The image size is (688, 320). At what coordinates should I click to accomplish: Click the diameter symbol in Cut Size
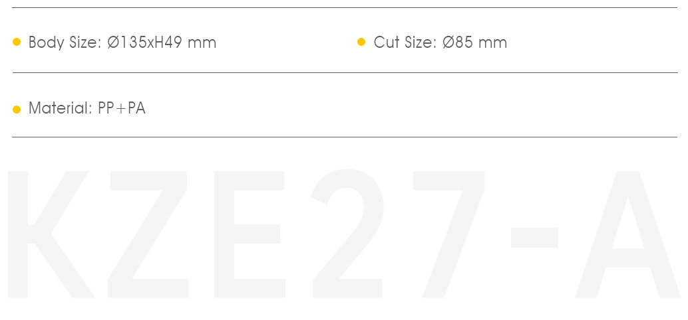[x=449, y=42]
